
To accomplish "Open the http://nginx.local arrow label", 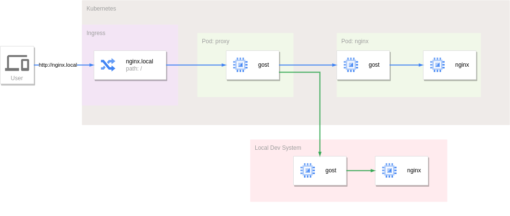I will point(58,65).
